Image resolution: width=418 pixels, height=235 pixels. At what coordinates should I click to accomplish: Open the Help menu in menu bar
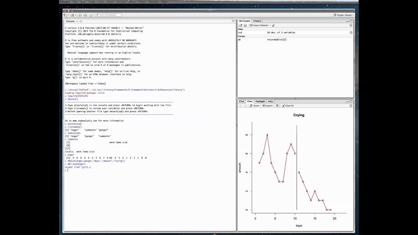coord(164,2)
